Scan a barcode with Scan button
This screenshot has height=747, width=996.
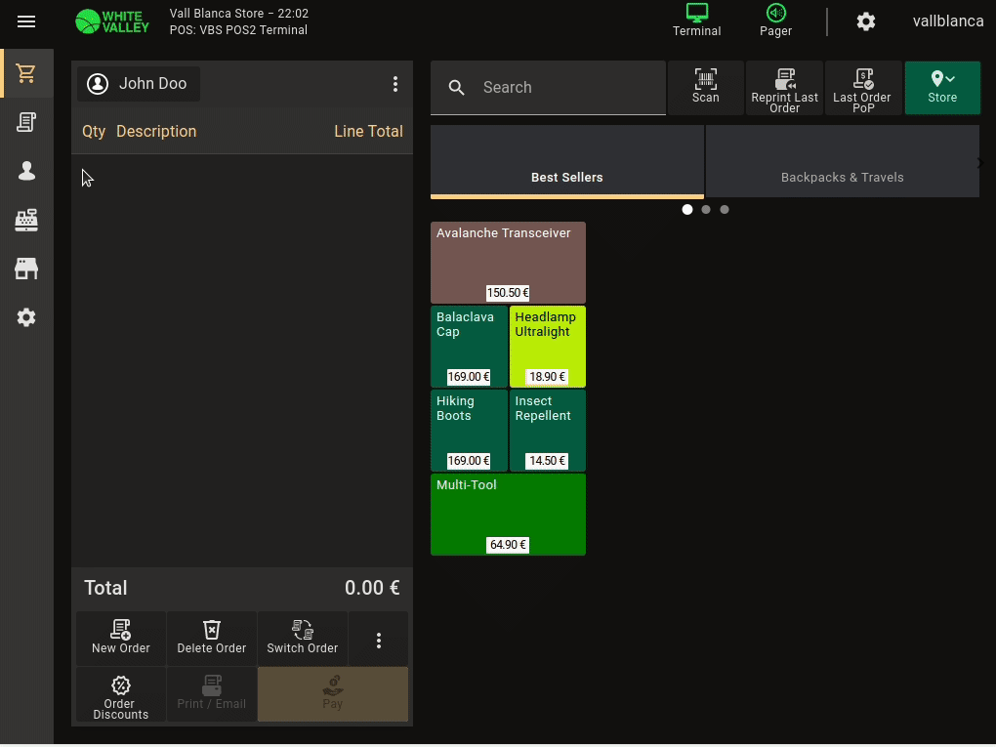point(705,87)
